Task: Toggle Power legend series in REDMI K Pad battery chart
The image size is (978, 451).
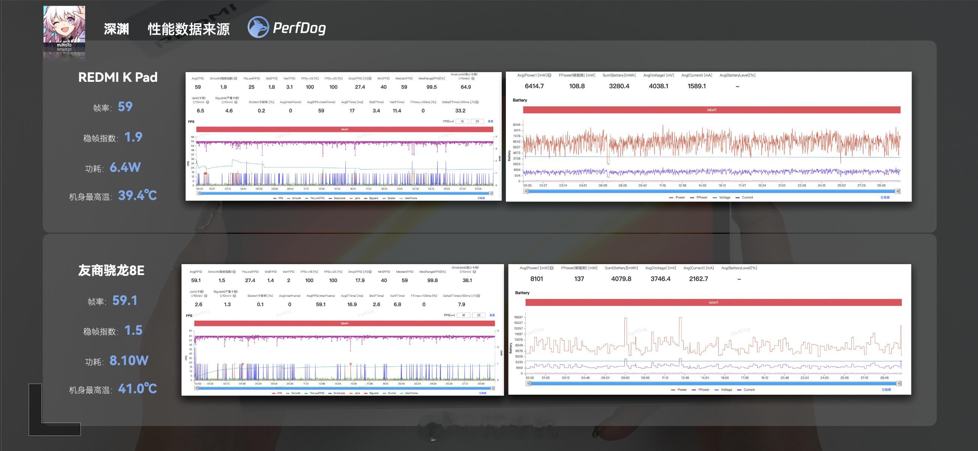Action: [x=677, y=197]
